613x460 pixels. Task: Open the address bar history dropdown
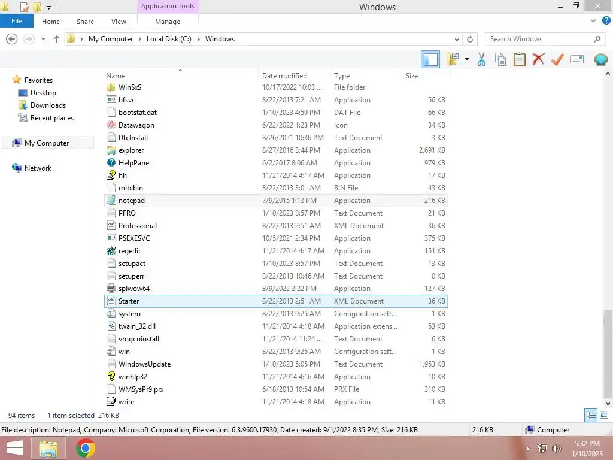457,39
